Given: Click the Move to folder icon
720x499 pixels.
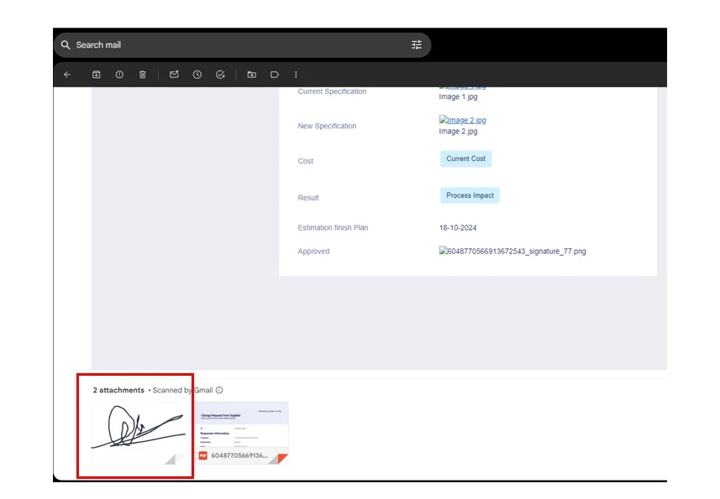Looking at the screenshot, I should (x=251, y=74).
